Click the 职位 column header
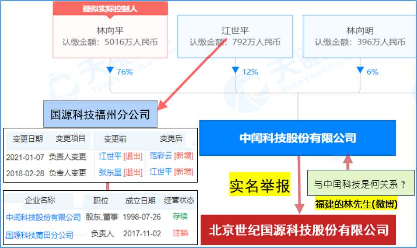 pos(101,201)
